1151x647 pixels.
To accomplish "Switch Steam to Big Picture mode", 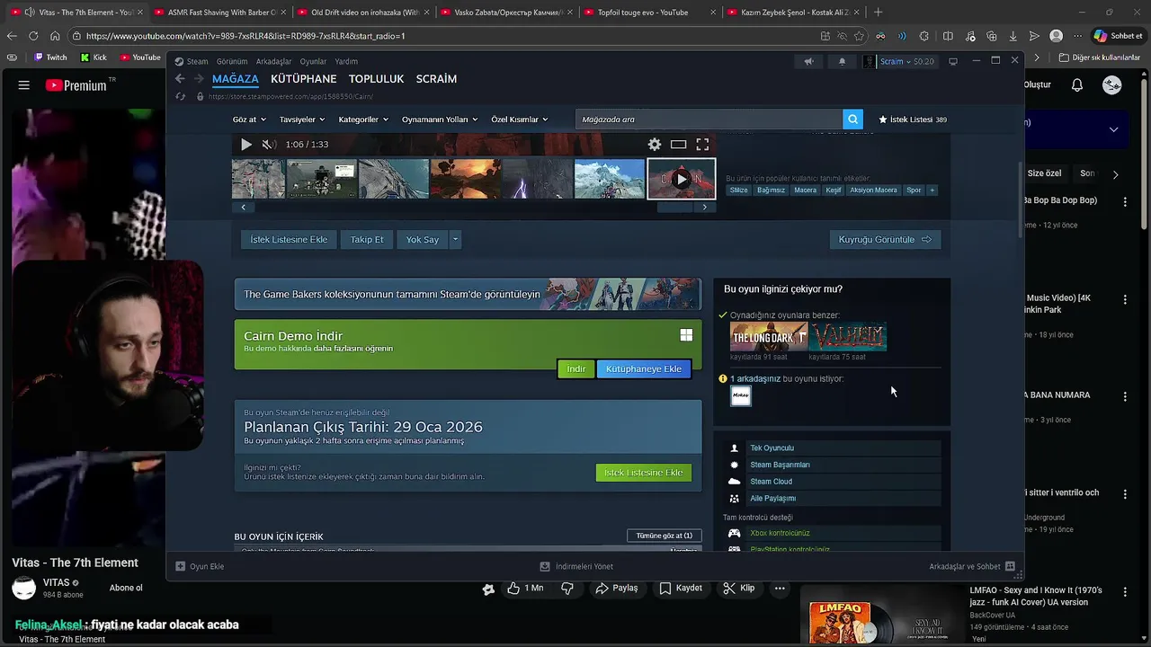I will click(953, 61).
